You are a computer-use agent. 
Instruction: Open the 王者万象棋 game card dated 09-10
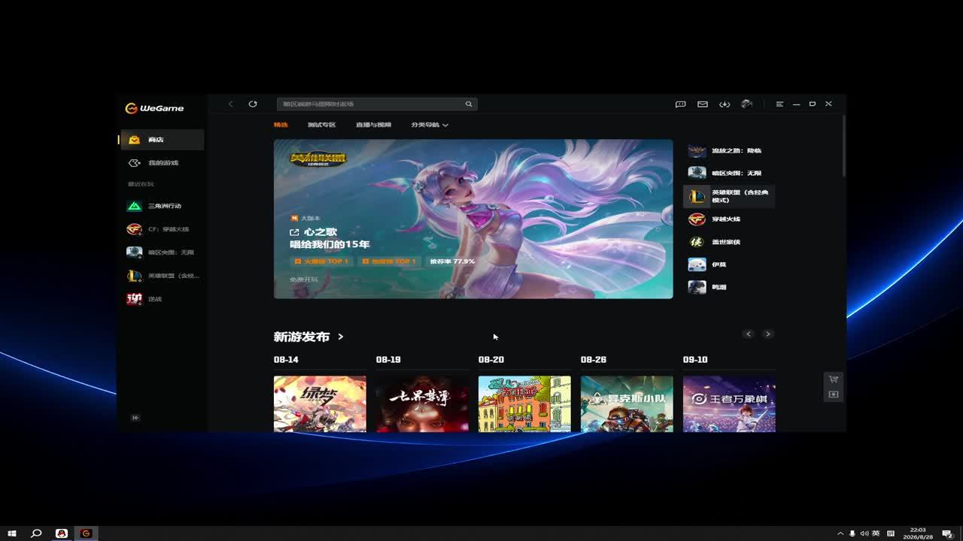[x=729, y=404]
